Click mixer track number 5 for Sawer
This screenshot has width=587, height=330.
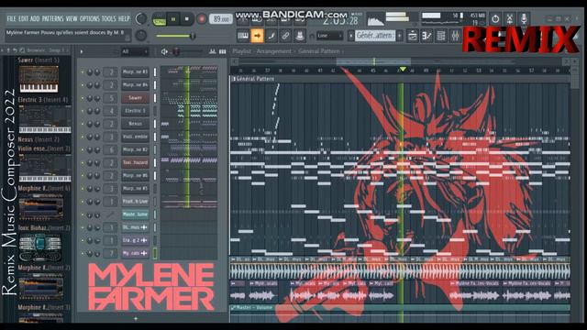tap(111, 98)
